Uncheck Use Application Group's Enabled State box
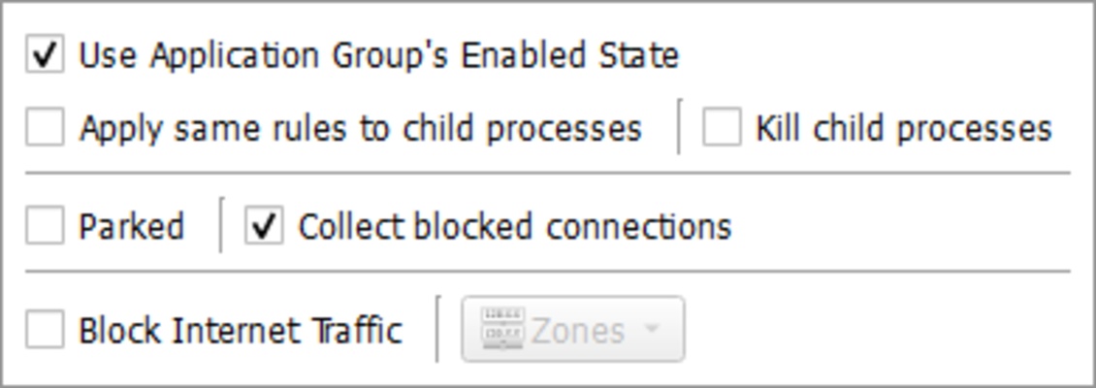The height and width of the screenshot is (388, 1096). 45,54
